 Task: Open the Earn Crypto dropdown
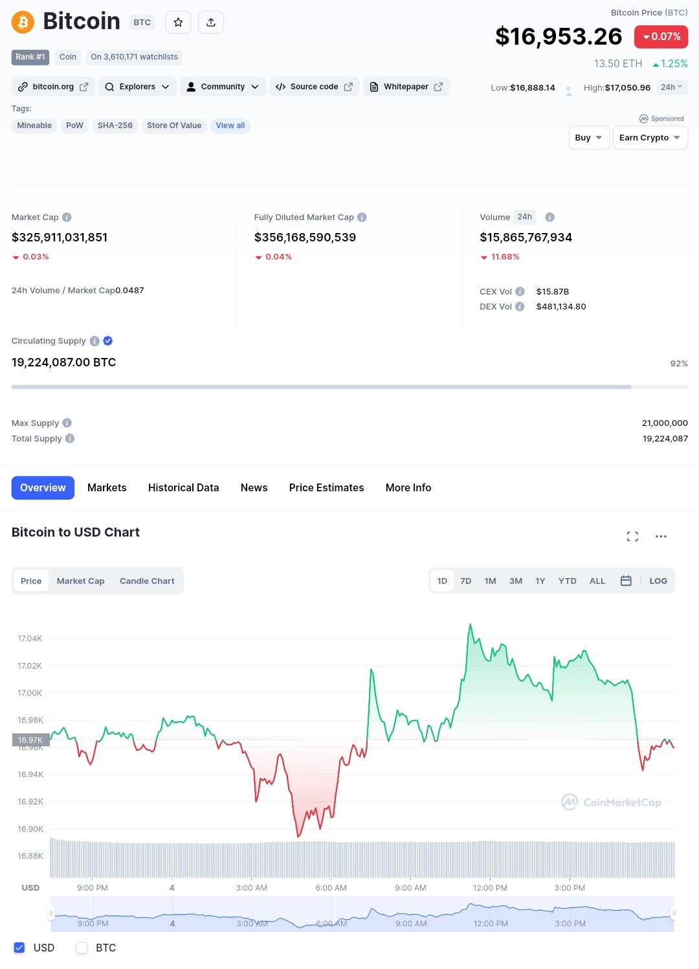[x=650, y=138]
